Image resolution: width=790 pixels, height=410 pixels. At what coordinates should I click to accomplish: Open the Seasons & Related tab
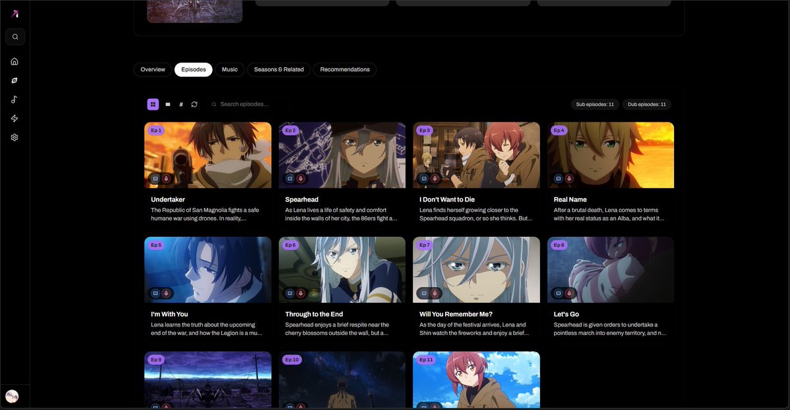[279, 69]
